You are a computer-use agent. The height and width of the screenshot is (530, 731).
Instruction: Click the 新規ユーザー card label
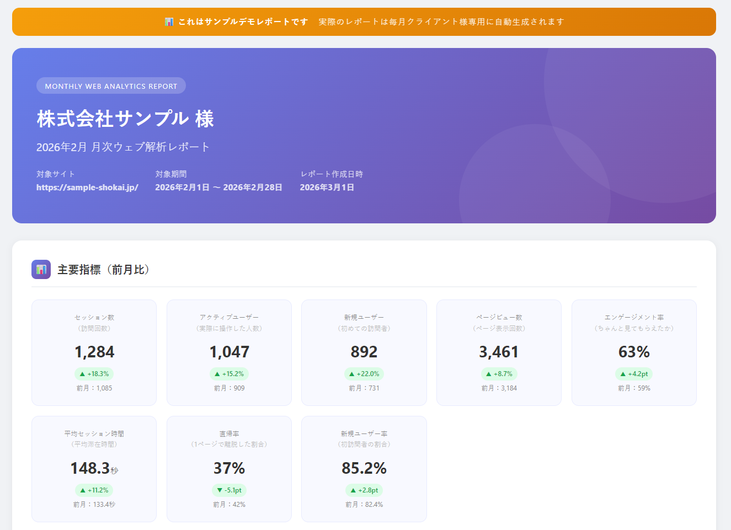(364, 318)
